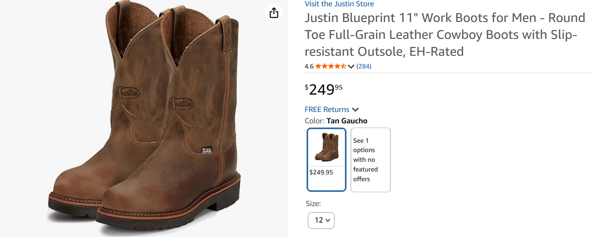Click the FREE Returns link
The image size is (592, 237).
tap(327, 109)
